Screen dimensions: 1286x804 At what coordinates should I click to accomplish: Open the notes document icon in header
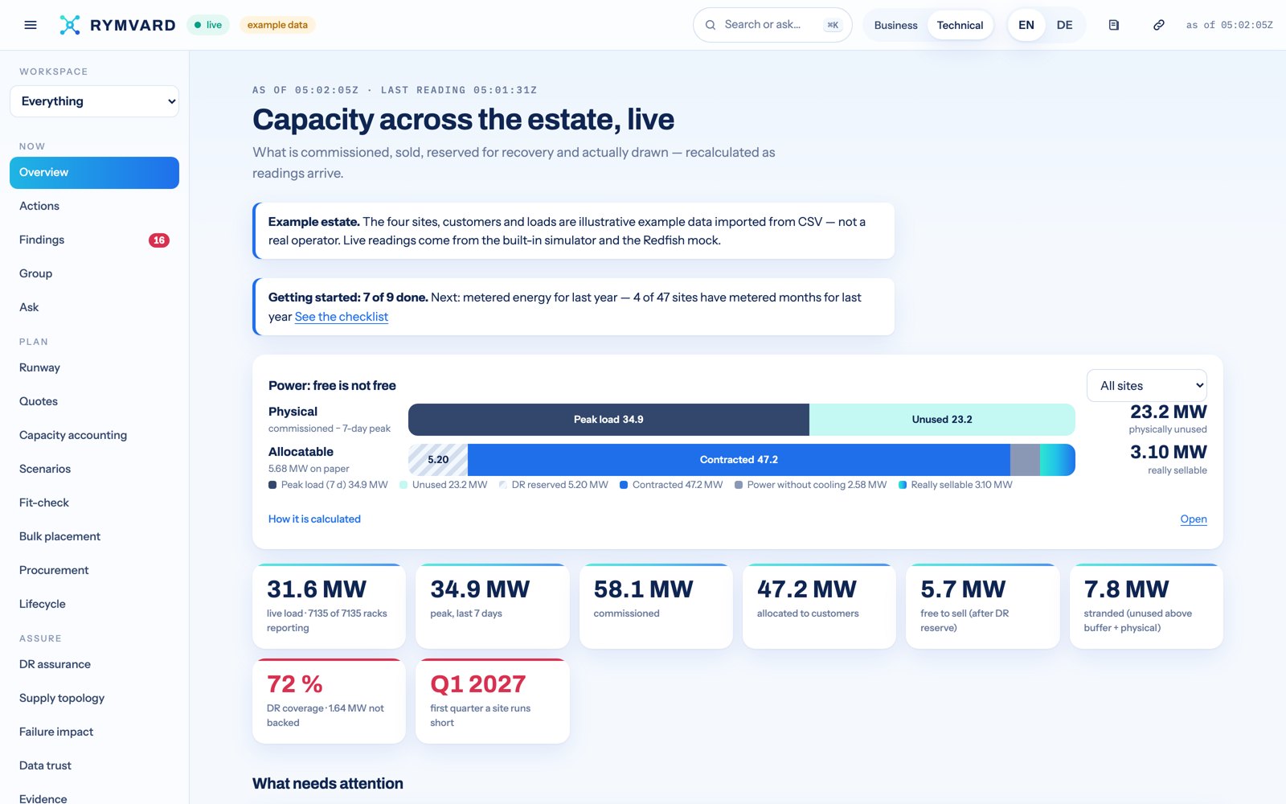(1113, 25)
